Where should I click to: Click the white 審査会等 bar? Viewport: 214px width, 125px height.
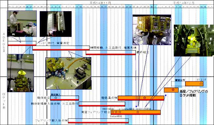pyautogui.click(x=178, y=84)
